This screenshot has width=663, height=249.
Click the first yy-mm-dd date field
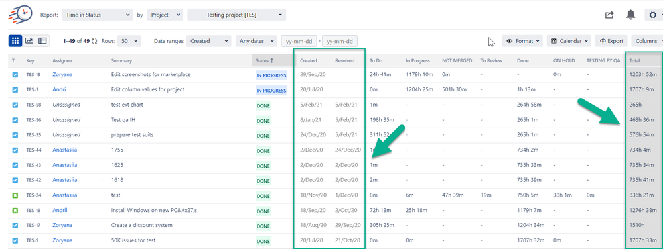click(x=299, y=41)
